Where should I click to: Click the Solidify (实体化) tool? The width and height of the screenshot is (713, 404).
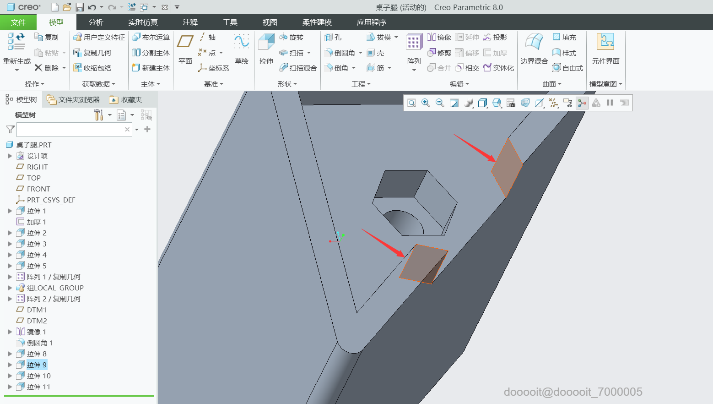click(x=498, y=68)
